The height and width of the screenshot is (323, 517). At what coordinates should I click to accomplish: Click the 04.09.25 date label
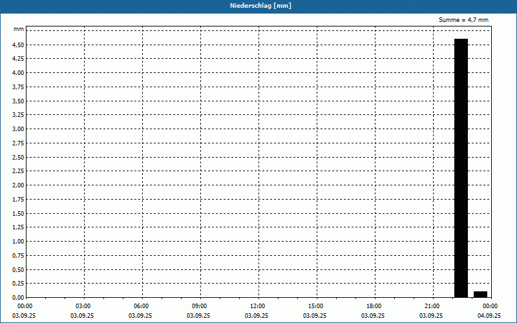click(x=489, y=316)
